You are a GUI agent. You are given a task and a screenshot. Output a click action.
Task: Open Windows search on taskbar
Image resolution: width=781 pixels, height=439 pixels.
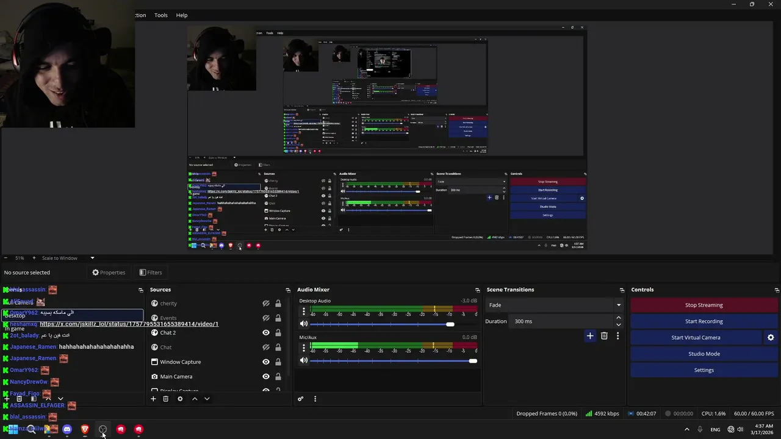pos(31,429)
